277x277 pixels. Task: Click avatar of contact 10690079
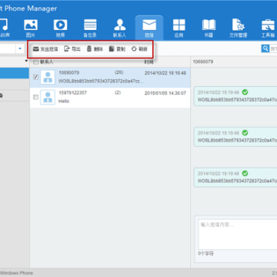click(x=48, y=77)
